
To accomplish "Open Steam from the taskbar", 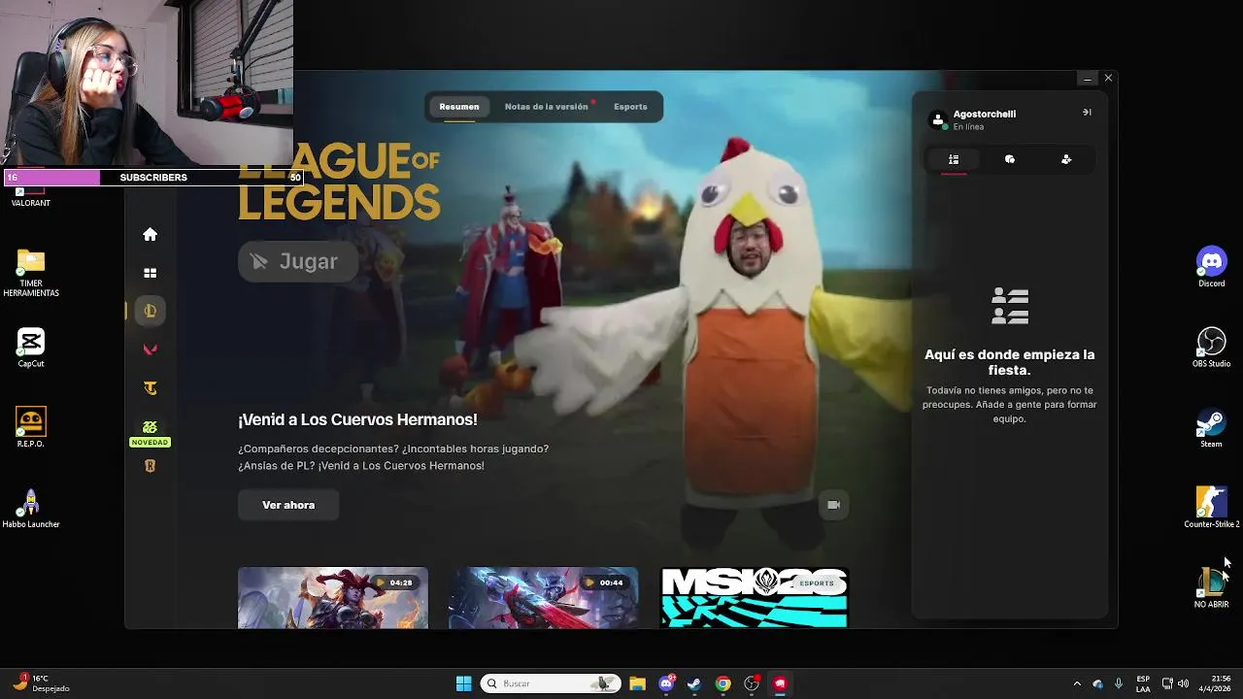I will 694,683.
